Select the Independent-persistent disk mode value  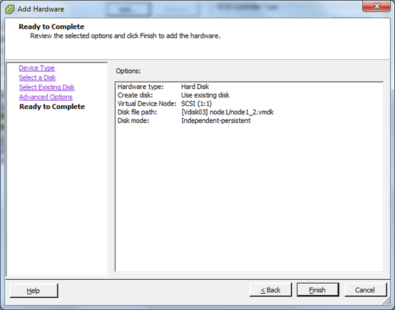(215, 120)
